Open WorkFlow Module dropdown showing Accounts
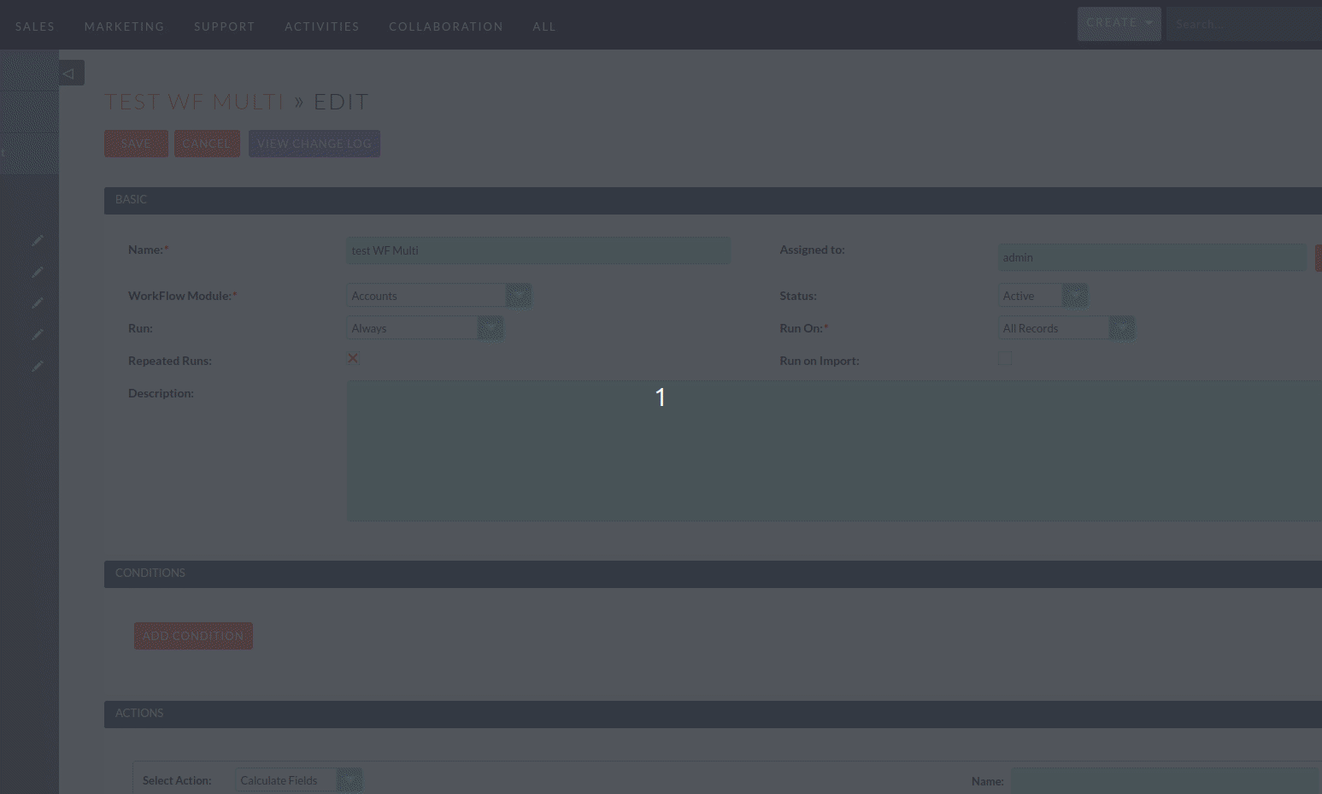This screenshot has width=1322, height=794. click(x=438, y=296)
